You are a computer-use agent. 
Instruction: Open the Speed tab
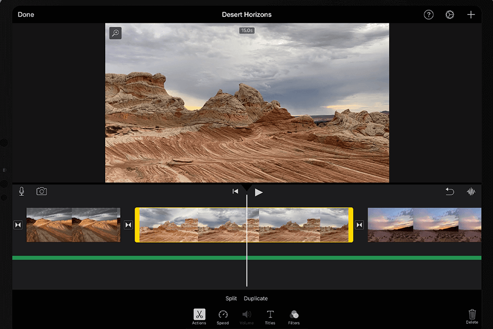(222, 317)
